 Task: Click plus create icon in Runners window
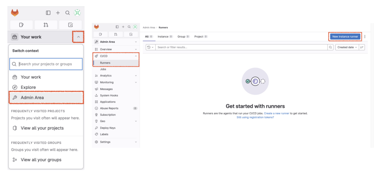pyautogui.click(x=123, y=27)
